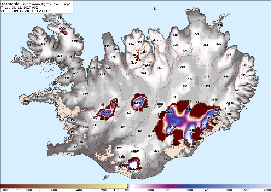Click the map value 140
The width and height of the screenshot is (271, 192).
point(226,76)
